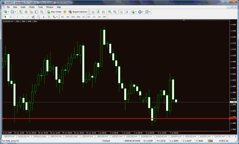Open the View menu
239x144 pixels.
coord(15,7)
